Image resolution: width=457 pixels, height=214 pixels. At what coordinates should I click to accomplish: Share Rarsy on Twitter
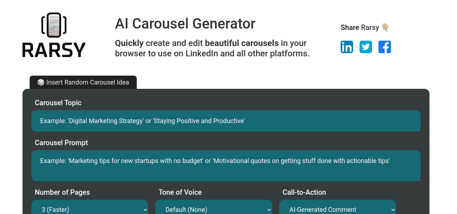pyautogui.click(x=366, y=47)
